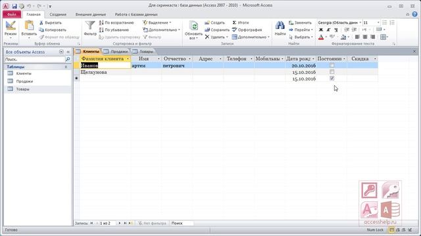Click Save icon in quick access toolbar
Image resolution: width=421 pixels, height=236 pixels.
point(14,6)
